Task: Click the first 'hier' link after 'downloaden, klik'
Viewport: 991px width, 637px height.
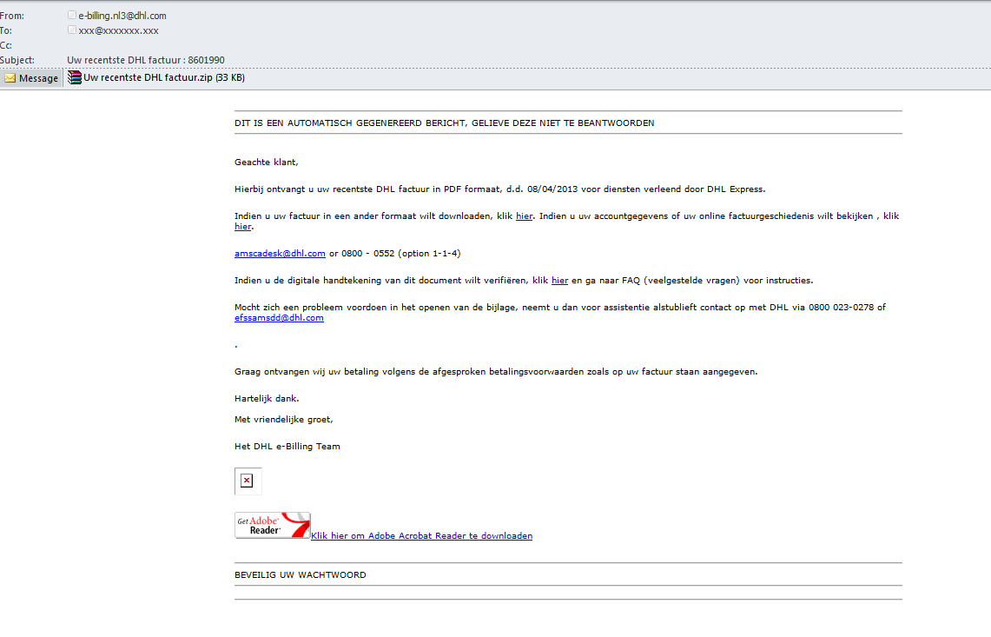Action: tap(524, 216)
